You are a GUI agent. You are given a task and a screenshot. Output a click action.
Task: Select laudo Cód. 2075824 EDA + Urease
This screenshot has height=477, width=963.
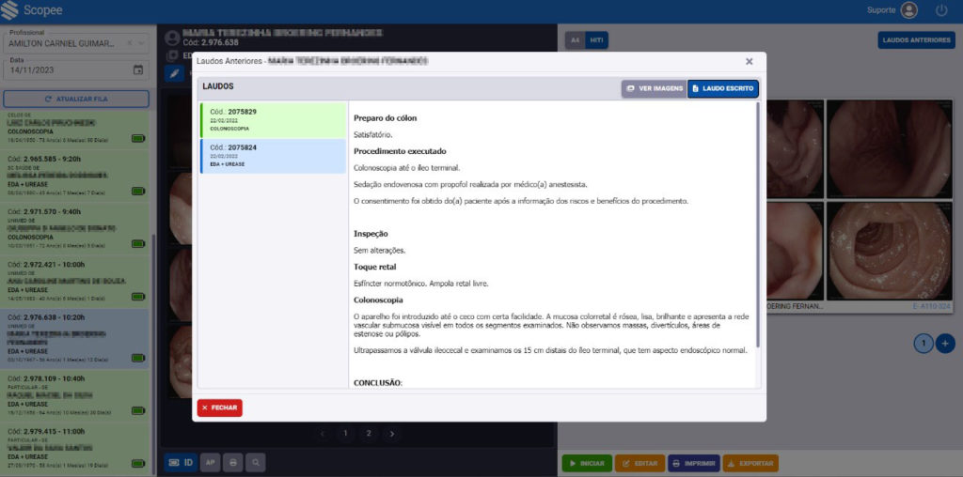click(x=274, y=156)
